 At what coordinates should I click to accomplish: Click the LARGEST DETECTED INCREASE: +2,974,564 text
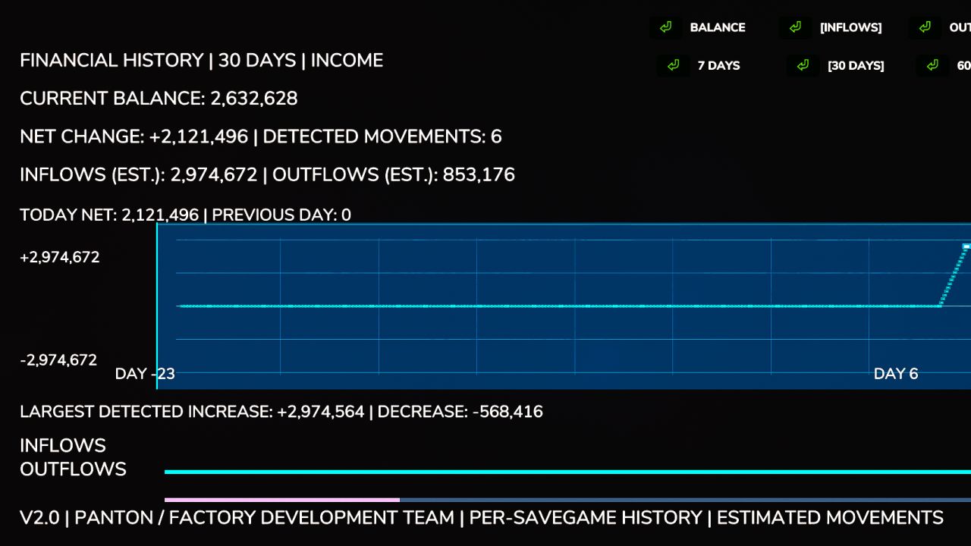(x=192, y=412)
